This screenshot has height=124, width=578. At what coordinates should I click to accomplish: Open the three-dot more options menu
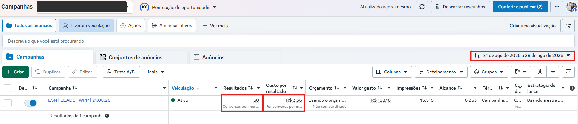[557, 7]
